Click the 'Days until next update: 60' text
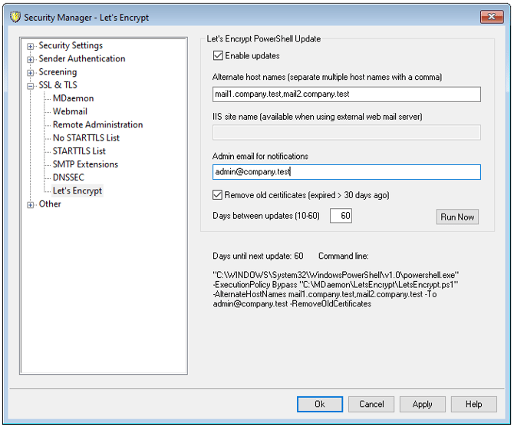514x427 pixels. click(x=258, y=256)
